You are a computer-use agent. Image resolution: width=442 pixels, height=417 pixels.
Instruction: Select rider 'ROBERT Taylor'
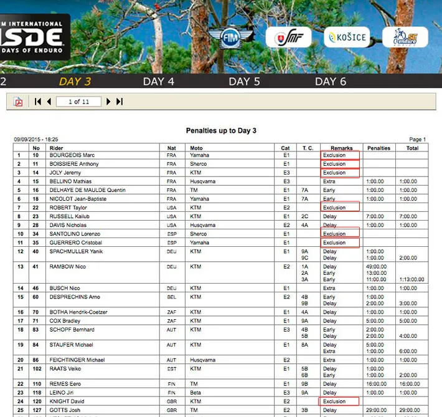pyautogui.click(x=68, y=208)
